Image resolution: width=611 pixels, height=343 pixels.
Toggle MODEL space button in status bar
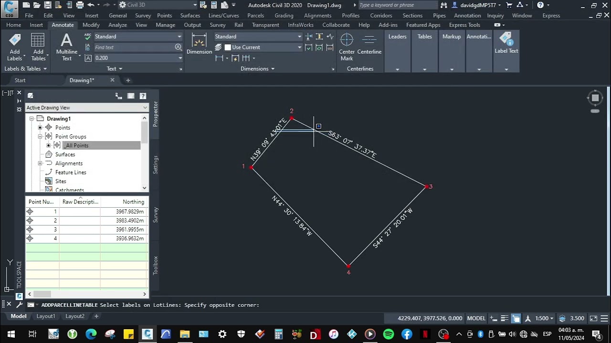476,318
